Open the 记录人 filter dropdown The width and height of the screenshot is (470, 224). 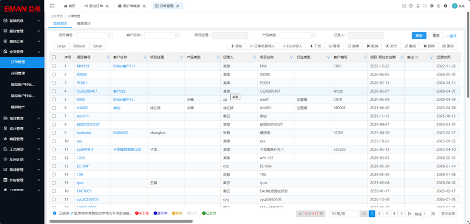(365, 35)
